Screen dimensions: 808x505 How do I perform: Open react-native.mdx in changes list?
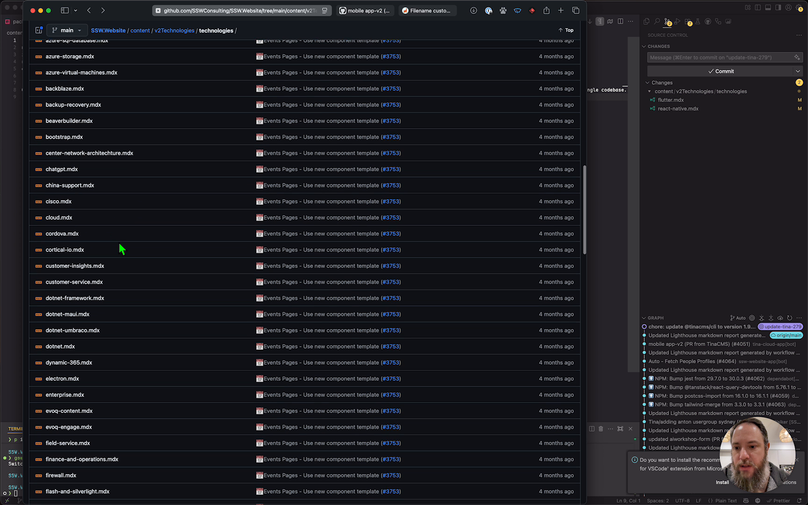click(678, 109)
